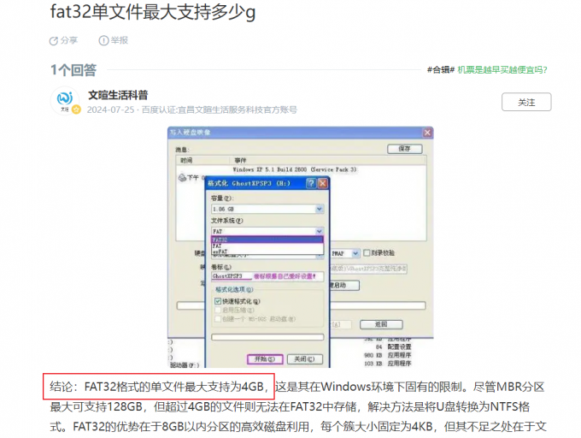Click the #合辑# tag label
The image size is (581, 438).
tap(441, 70)
